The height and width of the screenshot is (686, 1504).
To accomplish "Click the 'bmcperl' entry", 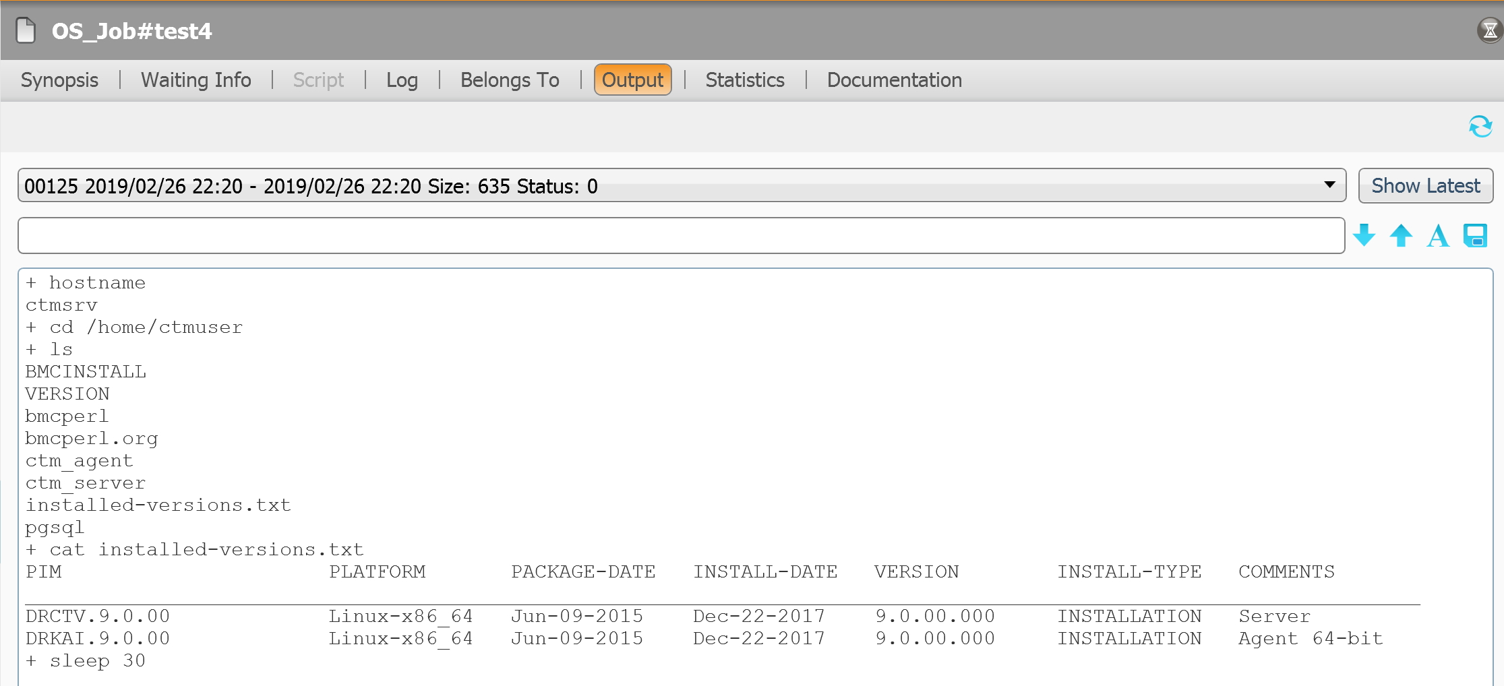I will tap(67, 416).
